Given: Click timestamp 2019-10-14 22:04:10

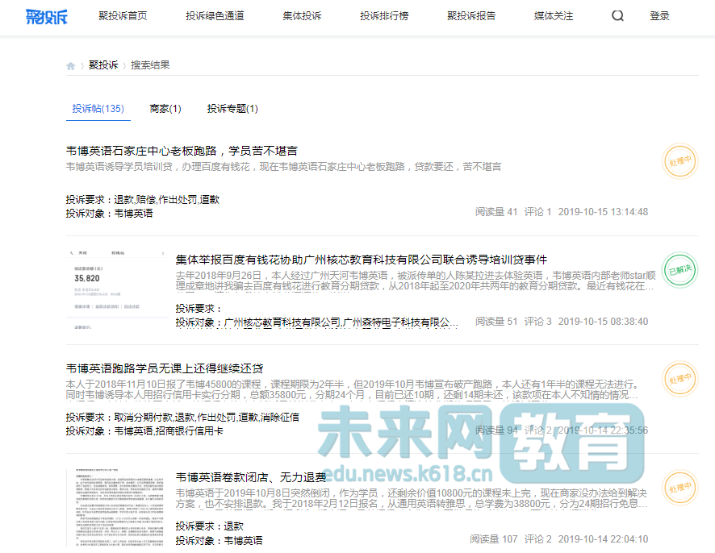Looking at the screenshot, I should pyautogui.click(x=603, y=539).
